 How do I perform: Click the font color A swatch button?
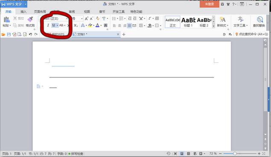(97, 26)
